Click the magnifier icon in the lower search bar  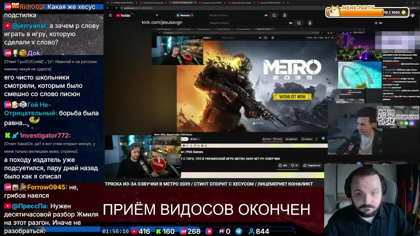point(299,23)
